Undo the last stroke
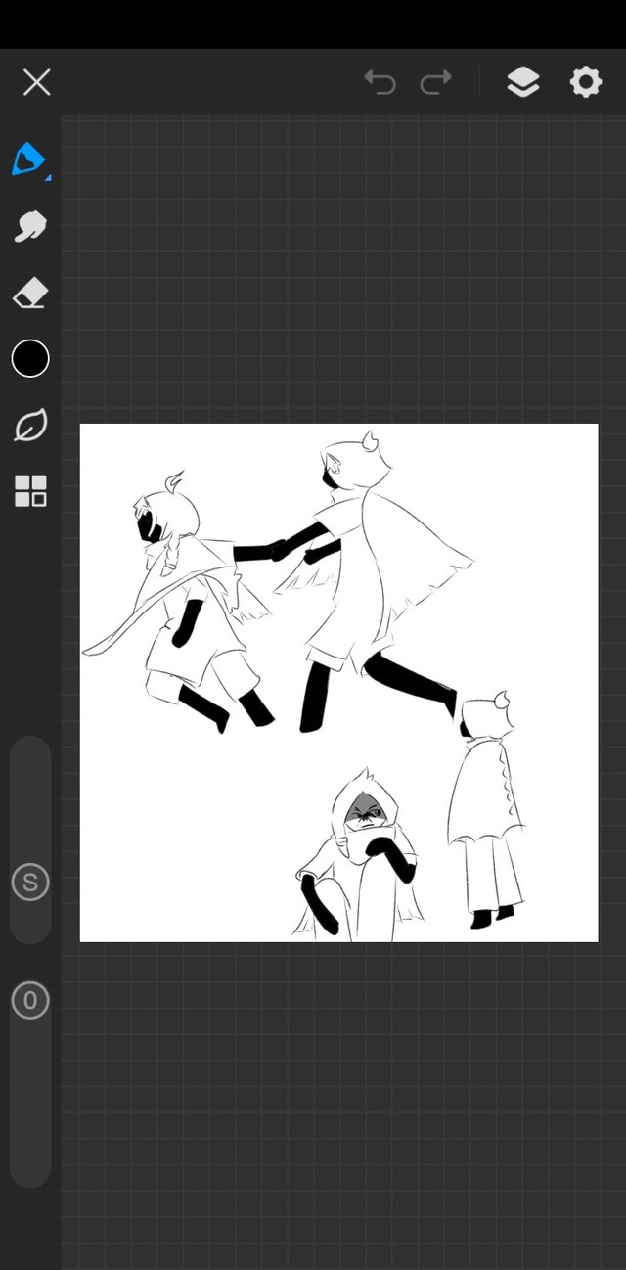 click(x=380, y=82)
